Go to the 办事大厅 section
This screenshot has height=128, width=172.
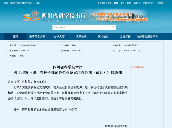(59, 37)
